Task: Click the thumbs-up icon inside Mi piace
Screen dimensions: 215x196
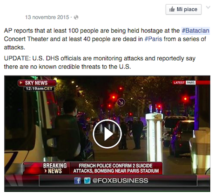Action: pyautogui.click(x=172, y=9)
